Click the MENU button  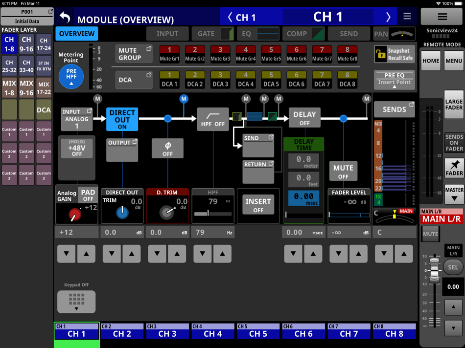454,61
